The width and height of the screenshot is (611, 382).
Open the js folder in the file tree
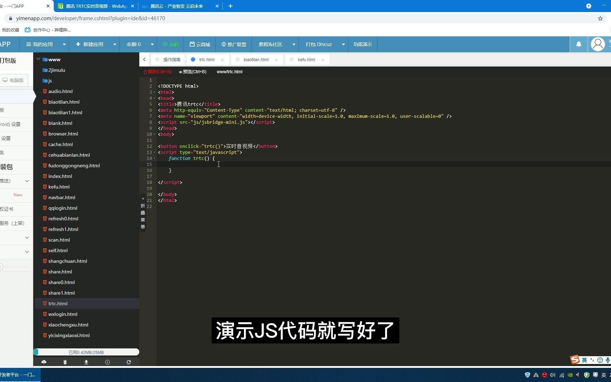click(47, 81)
